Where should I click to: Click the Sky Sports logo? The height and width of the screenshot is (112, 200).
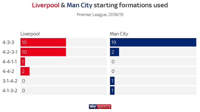click(100, 106)
